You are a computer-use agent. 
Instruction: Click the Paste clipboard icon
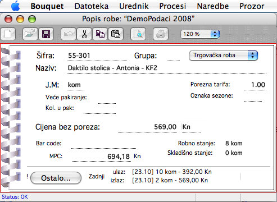pyautogui.click(x=116, y=34)
